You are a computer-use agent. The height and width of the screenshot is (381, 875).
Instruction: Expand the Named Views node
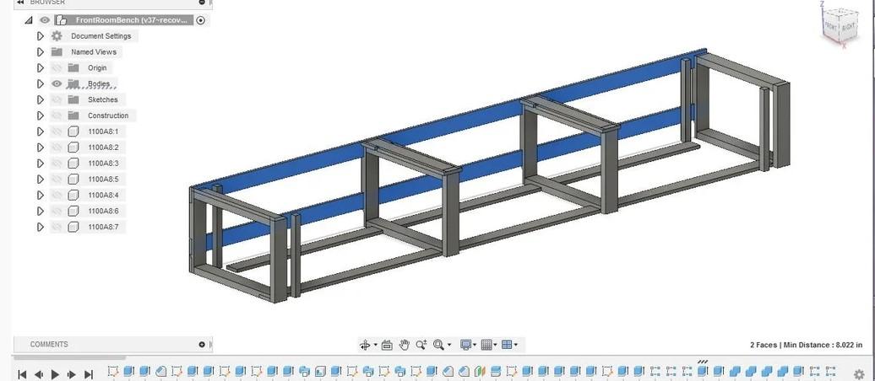41,51
